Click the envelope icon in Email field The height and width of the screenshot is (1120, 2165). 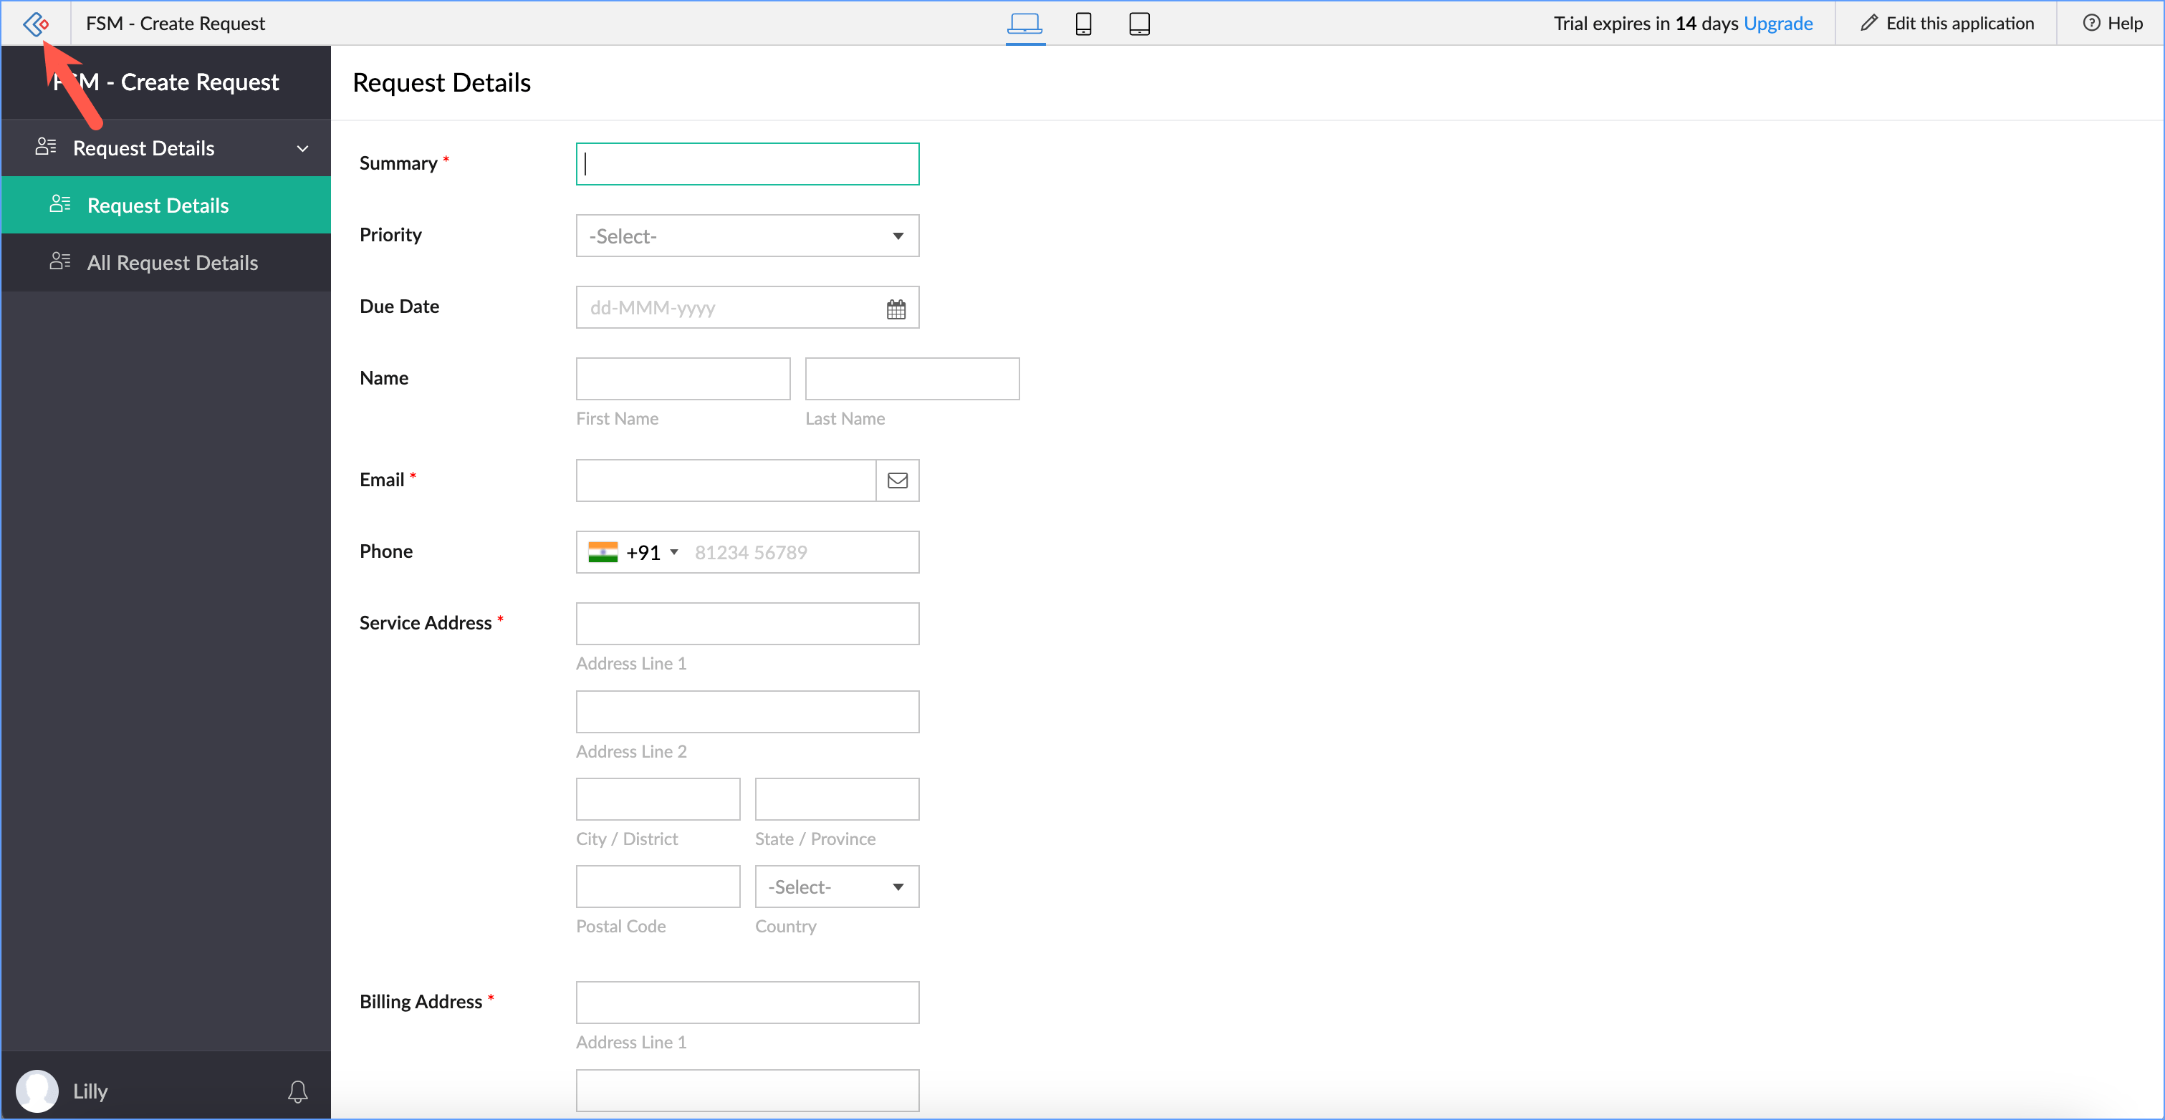(x=897, y=481)
